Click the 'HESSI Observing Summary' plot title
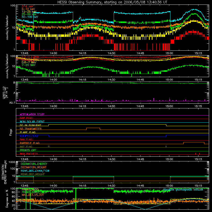 point(112,2)
